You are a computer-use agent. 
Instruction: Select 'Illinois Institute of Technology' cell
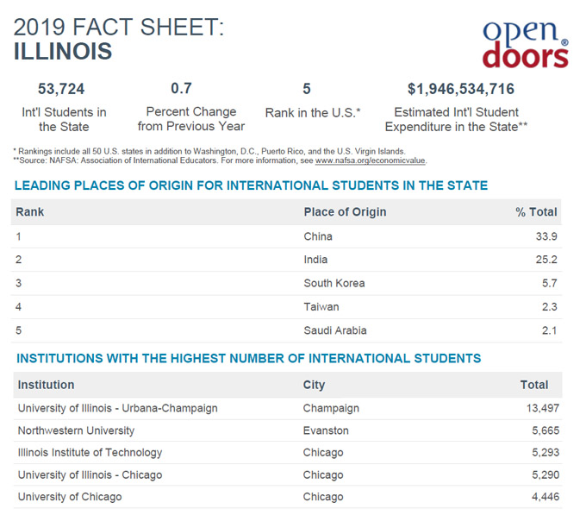click(90, 453)
